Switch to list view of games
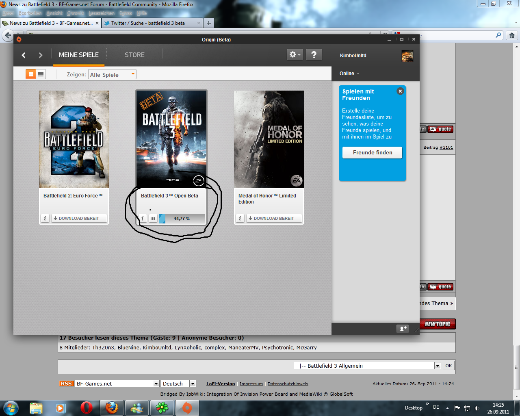 [41, 74]
